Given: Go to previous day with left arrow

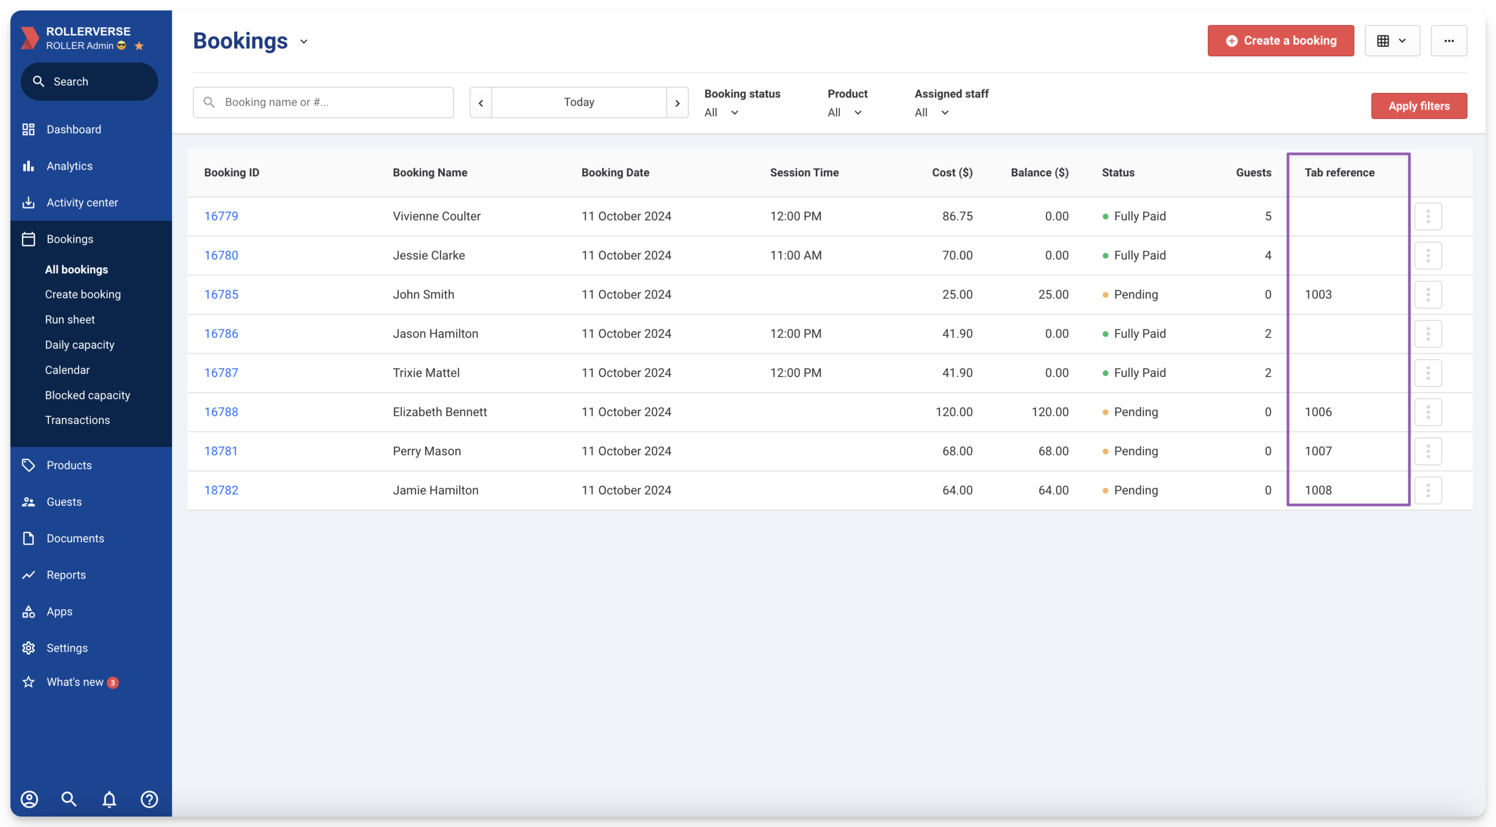Looking at the screenshot, I should pyautogui.click(x=481, y=103).
